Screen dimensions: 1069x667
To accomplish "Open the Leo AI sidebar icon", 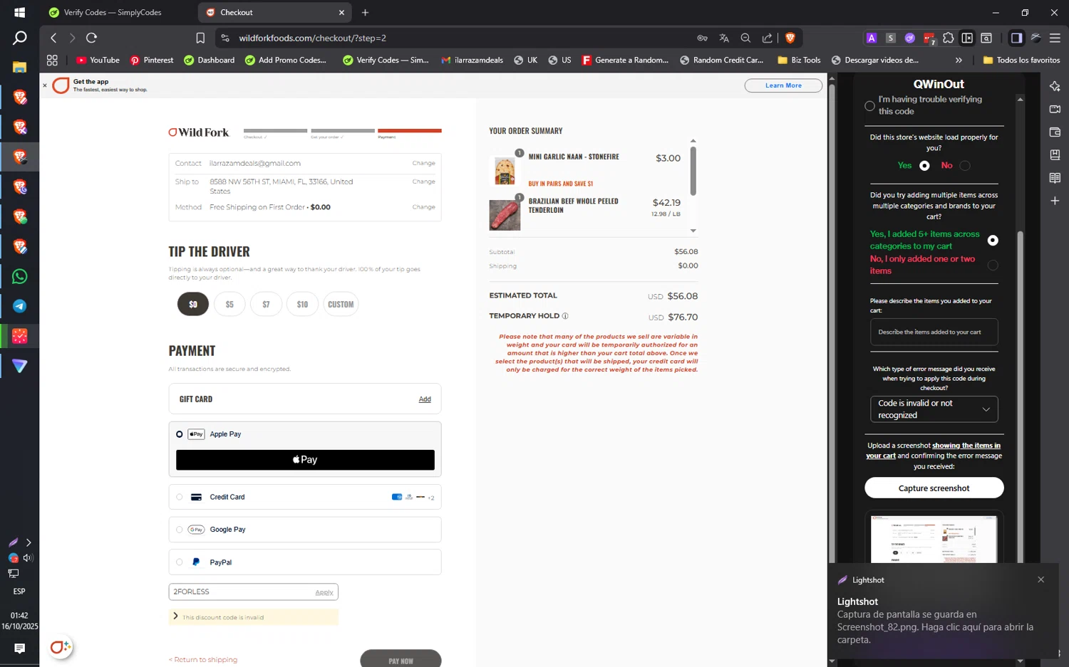I will point(1055,86).
